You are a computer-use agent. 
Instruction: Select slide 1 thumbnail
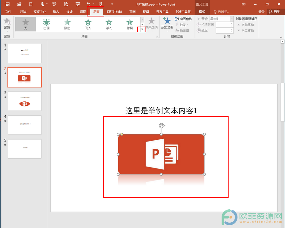coord(24,54)
